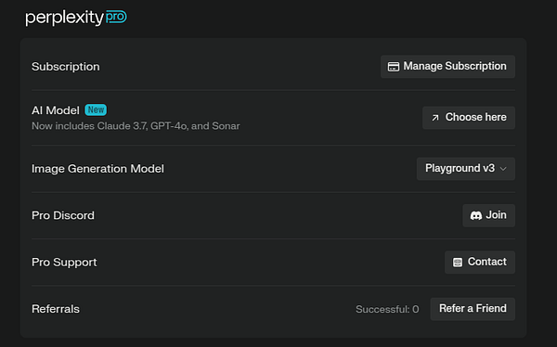Image resolution: width=557 pixels, height=347 pixels.
Task: Click the pro badge in the logo
Action: tap(116, 17)
